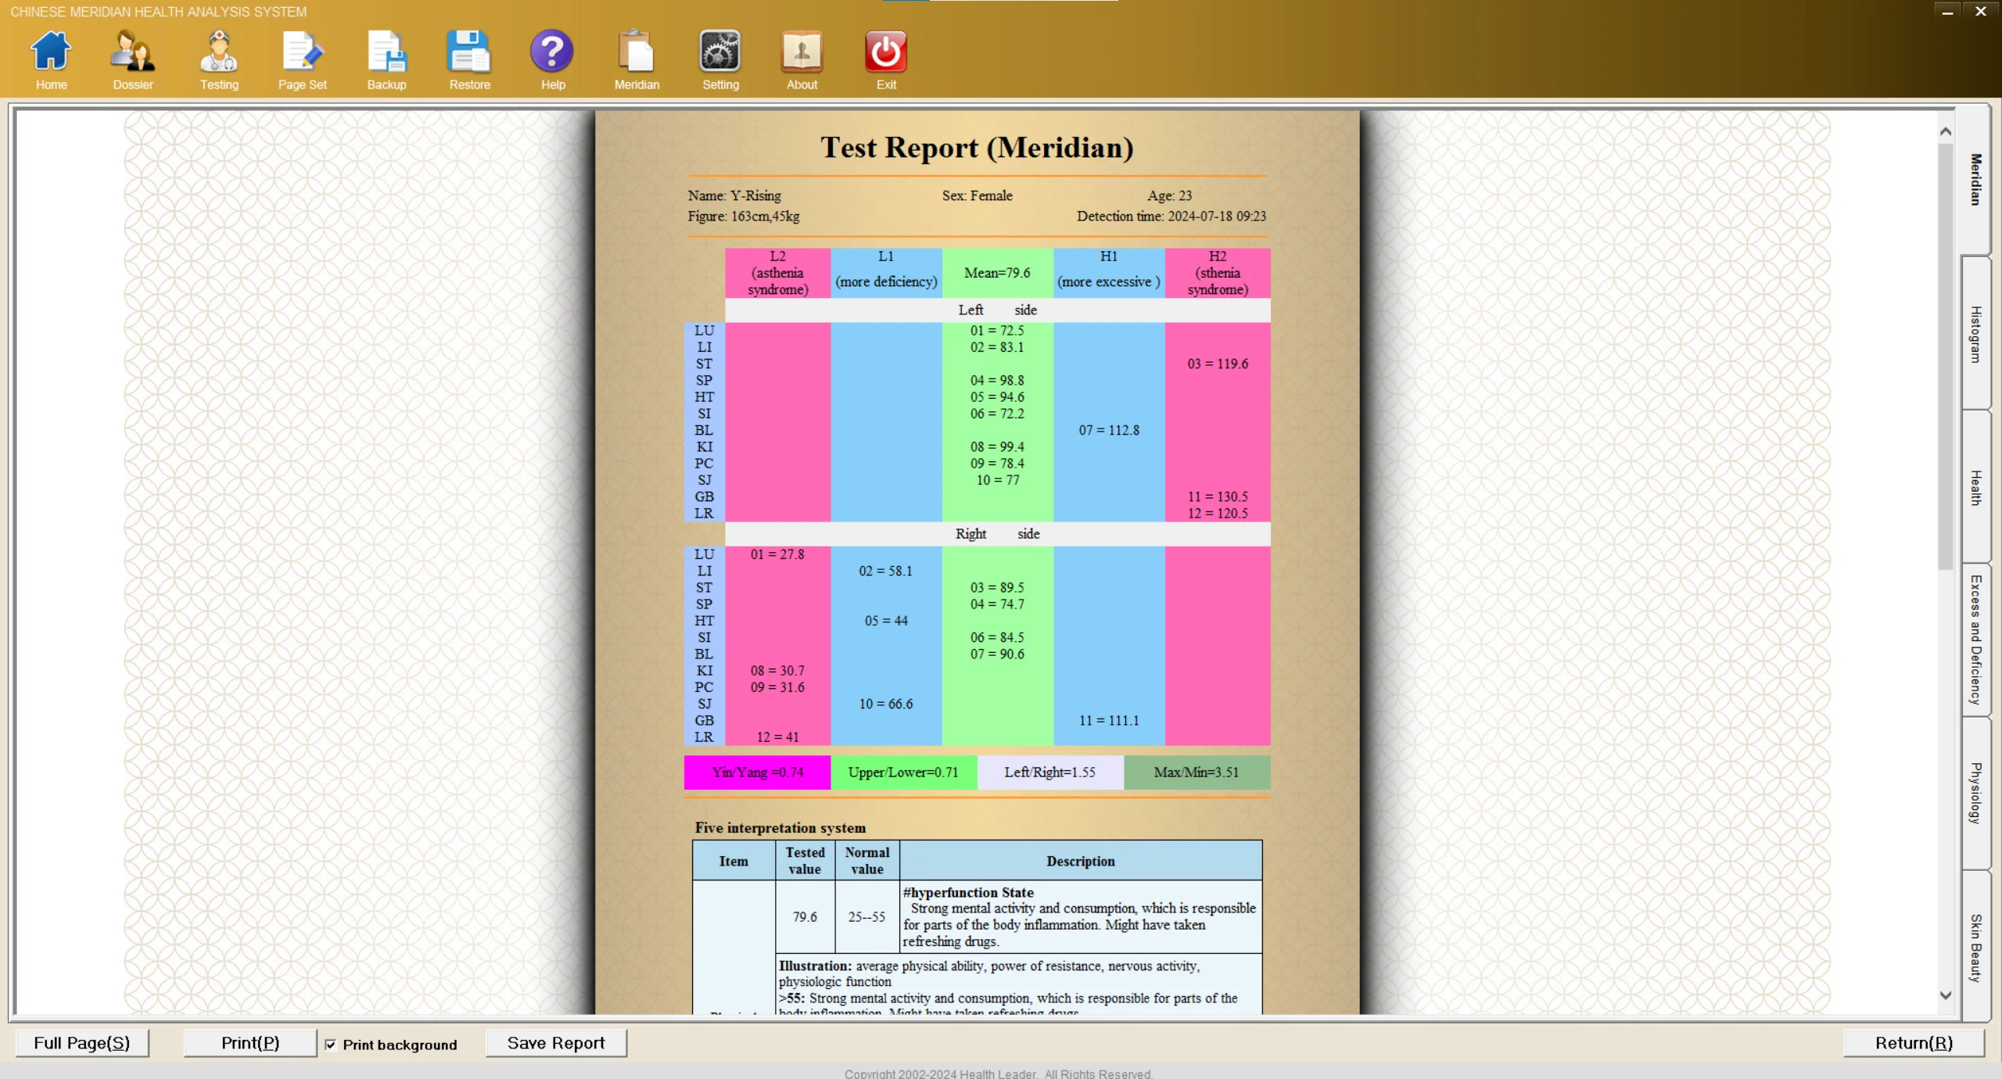Click the Return(R) button
Screen dimensions: 2002x1079
[x=1913, y=1043]
